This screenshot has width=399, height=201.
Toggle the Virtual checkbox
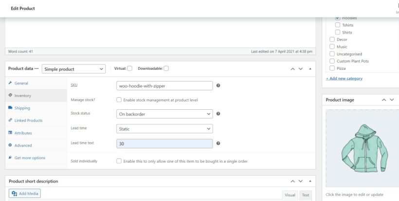pyautogui.click(x=130, y=68)
